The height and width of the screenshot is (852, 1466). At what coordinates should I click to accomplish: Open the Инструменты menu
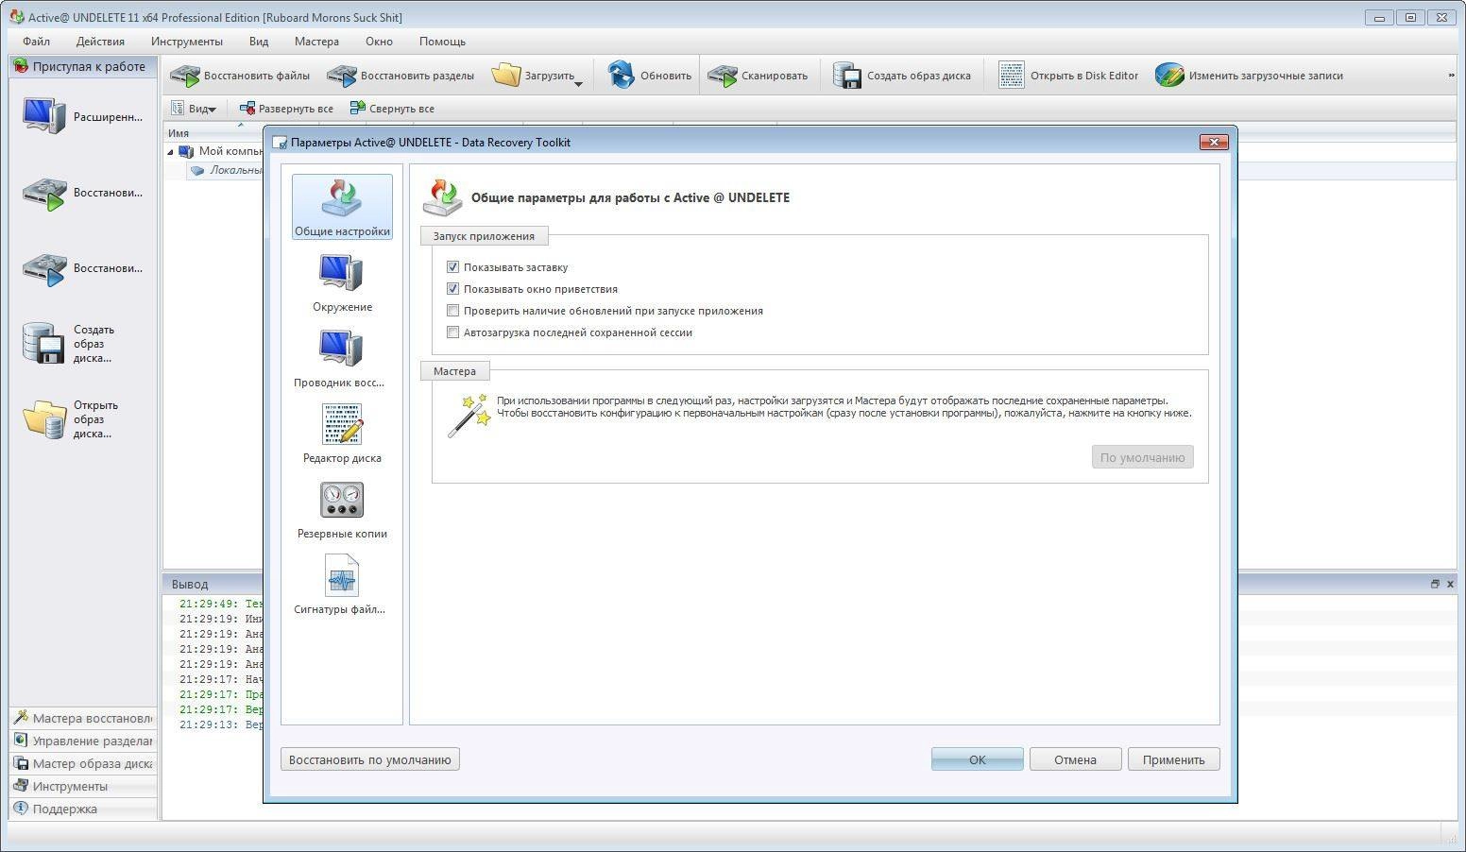click(187, 42)
